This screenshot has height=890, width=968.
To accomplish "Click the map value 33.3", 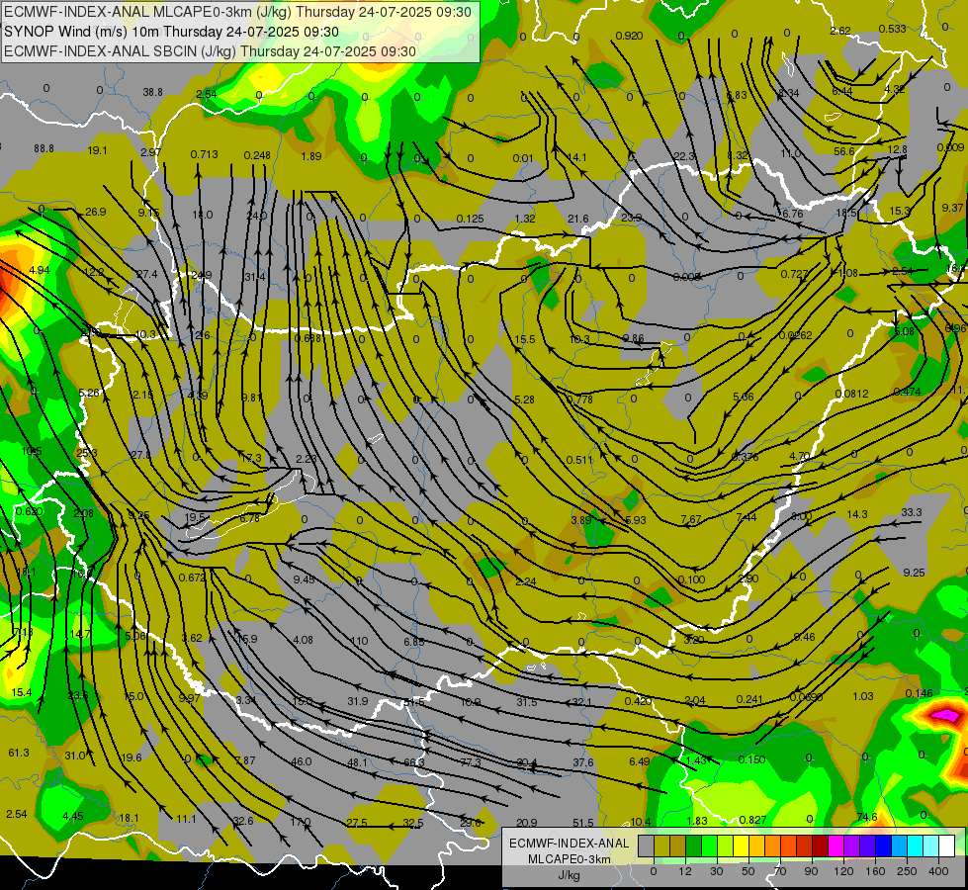I will (x=912, y=512).
